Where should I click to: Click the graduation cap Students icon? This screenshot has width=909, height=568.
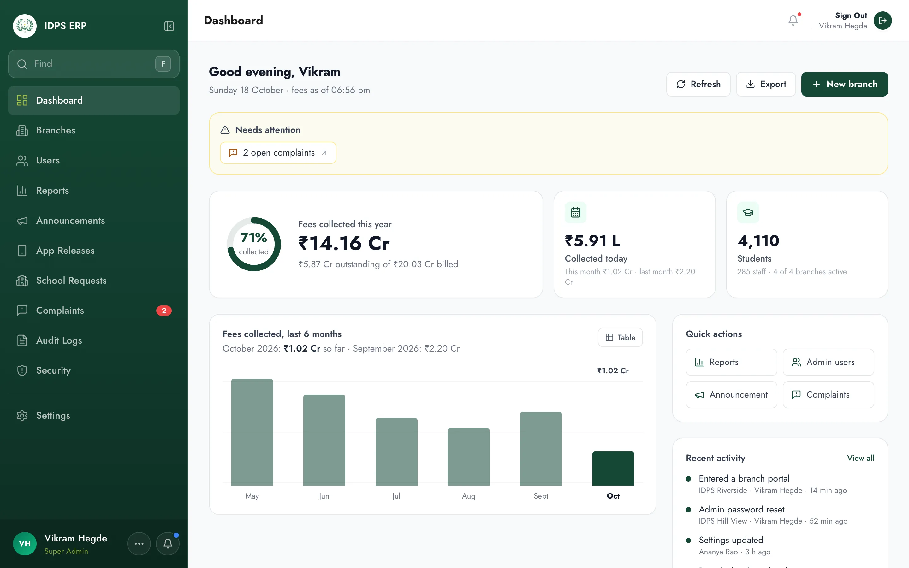[748, 212]
